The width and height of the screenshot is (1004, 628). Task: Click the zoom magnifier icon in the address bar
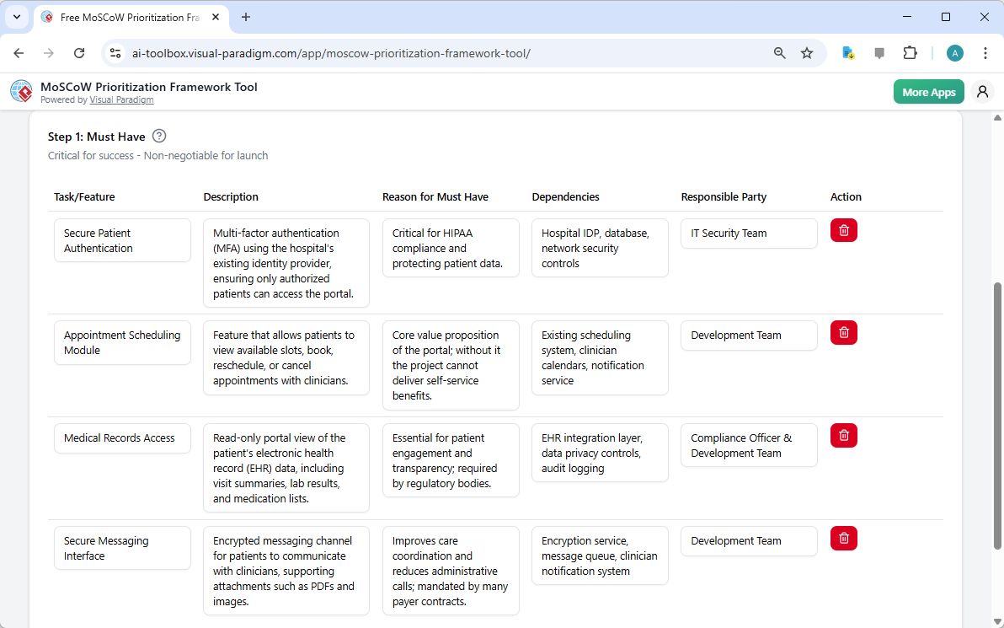coord(779,52)
